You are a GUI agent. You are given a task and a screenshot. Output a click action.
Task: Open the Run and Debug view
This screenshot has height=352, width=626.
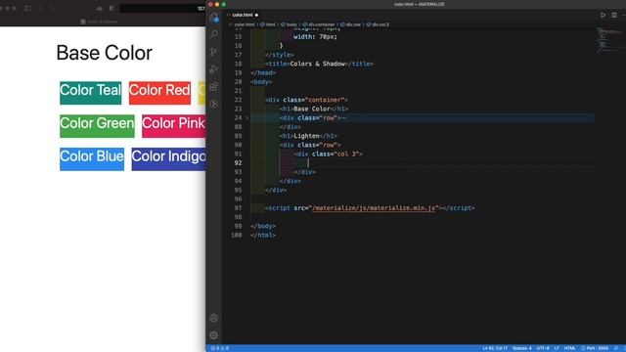(214, 69)
